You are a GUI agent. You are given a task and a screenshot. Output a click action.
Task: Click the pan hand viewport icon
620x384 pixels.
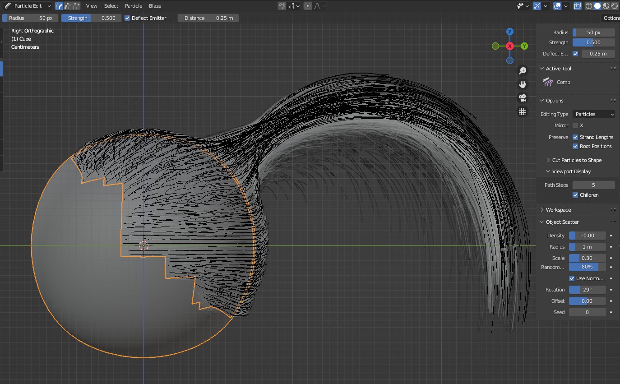click(x=523, y=84)
